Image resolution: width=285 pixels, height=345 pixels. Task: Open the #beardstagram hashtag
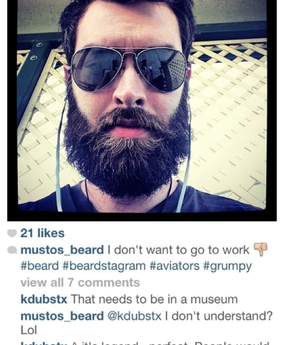click(x=104, y=266)
